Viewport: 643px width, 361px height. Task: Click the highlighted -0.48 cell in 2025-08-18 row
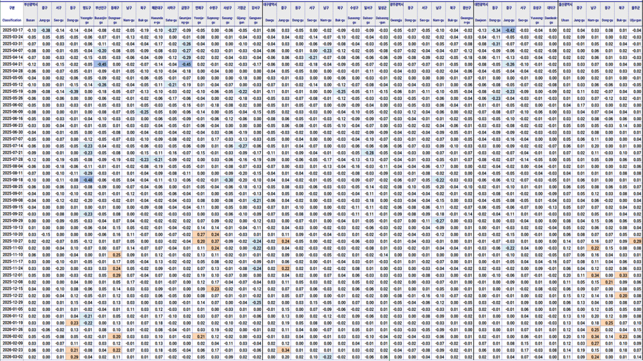pos(87,179)
